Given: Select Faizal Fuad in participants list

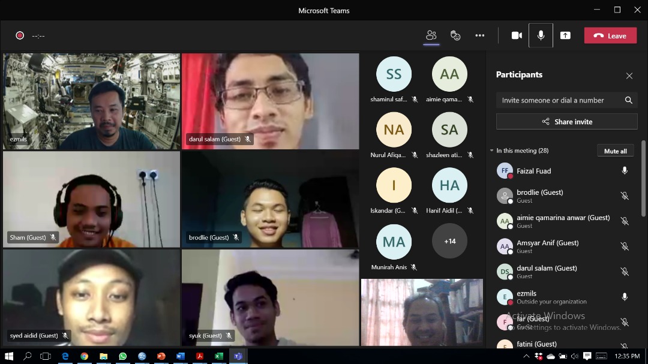Looking at the screenshot, I should 533,171.
